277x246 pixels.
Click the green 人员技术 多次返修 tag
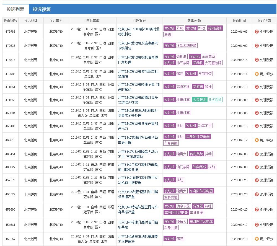(x=207, y=100)
